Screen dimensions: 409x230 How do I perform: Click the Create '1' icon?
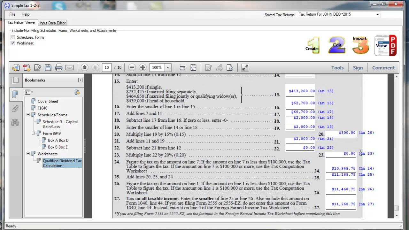tap(312, 45)
